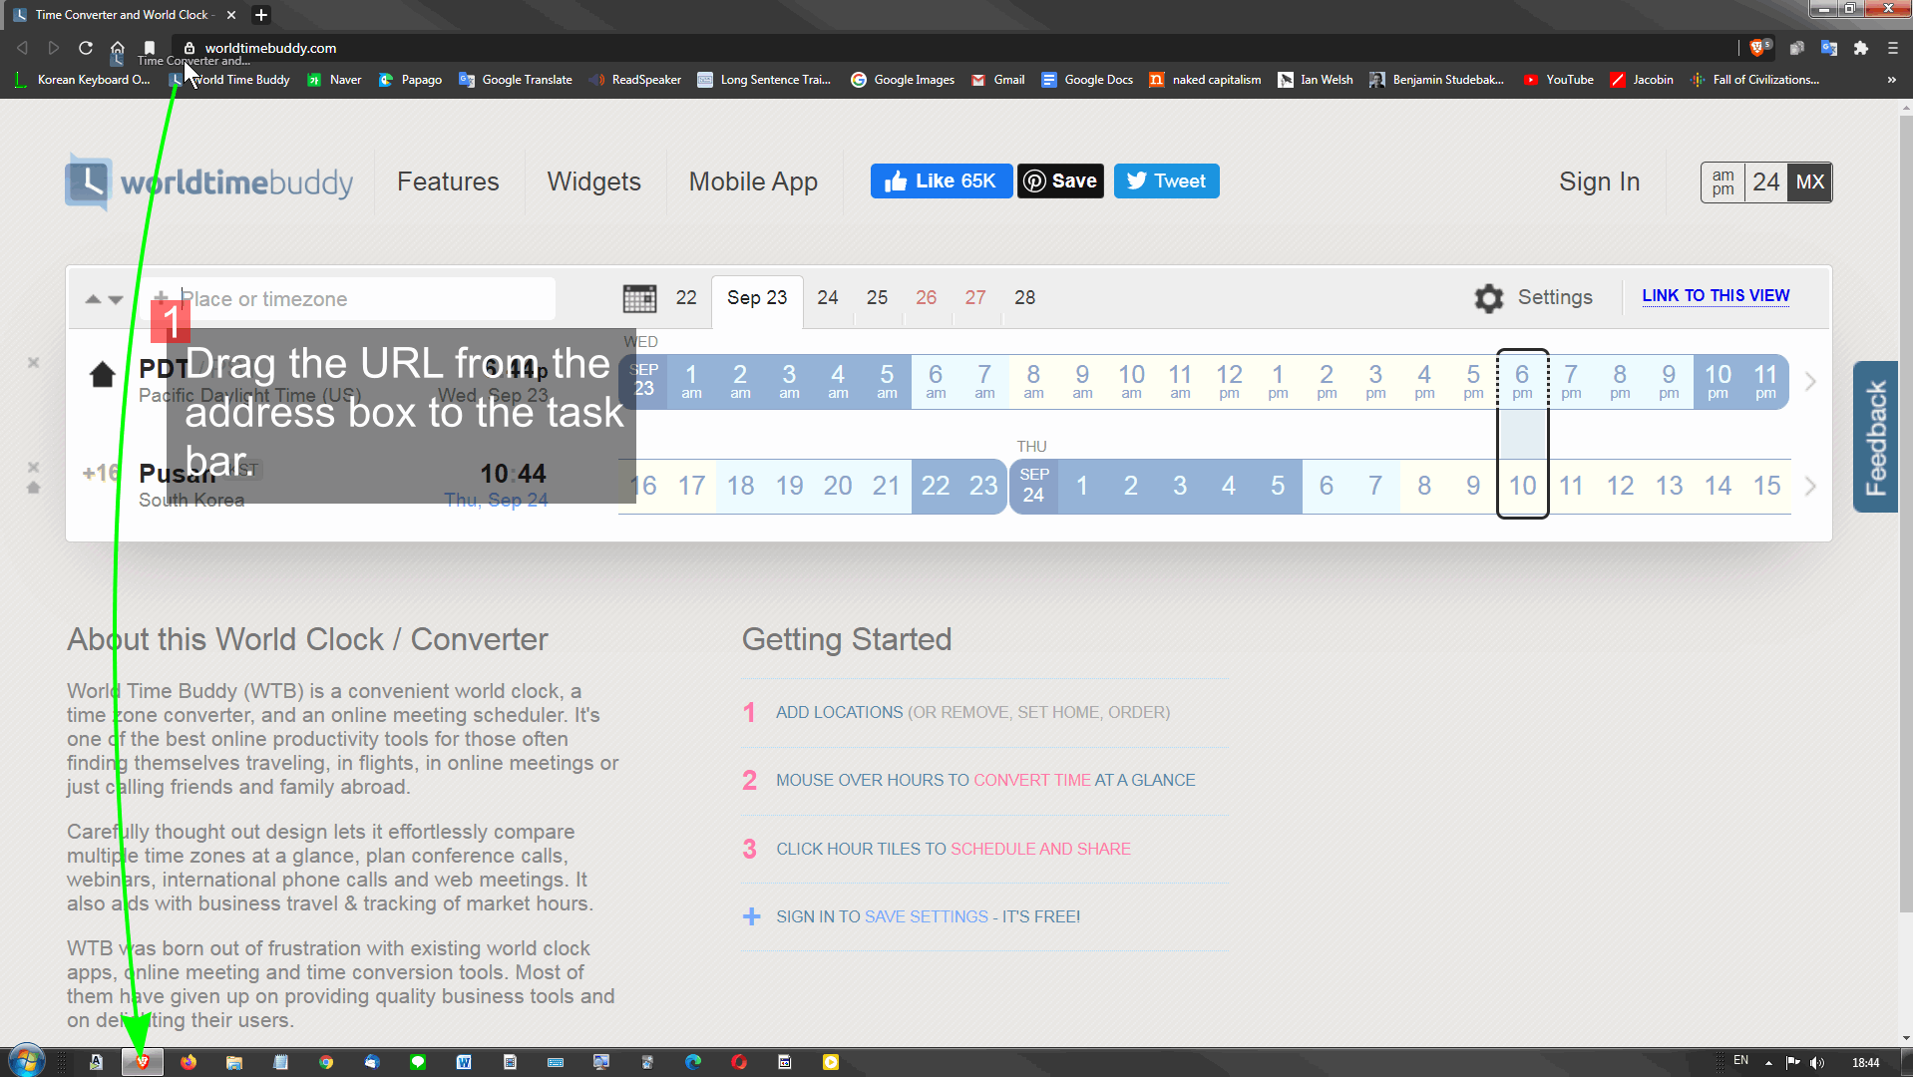Click the ADD LOCATIONS getting started link

(839, 713)
